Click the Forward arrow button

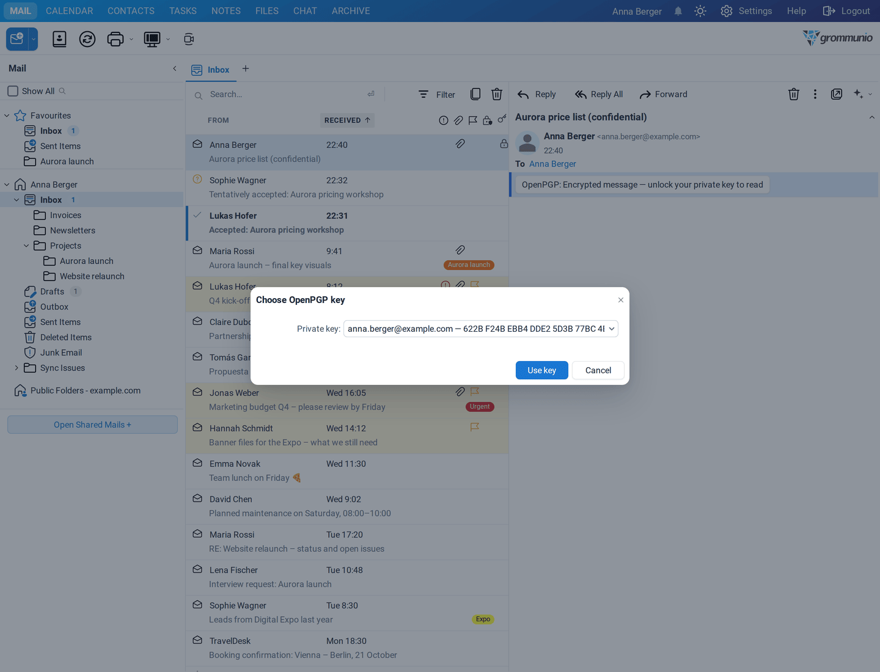click(663, 94)
